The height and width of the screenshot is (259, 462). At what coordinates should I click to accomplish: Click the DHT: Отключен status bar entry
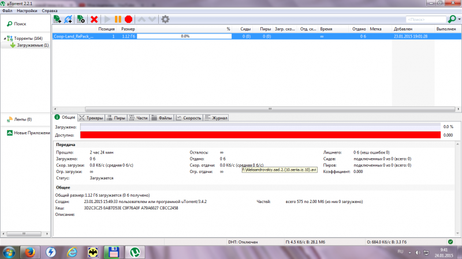[x=243, y=242]
